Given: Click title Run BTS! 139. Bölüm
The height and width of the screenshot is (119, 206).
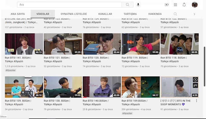Looking at the screenshot, I should click(x=18, y=102).
